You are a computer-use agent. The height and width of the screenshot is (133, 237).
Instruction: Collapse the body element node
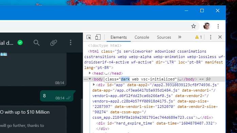(90, 79)
